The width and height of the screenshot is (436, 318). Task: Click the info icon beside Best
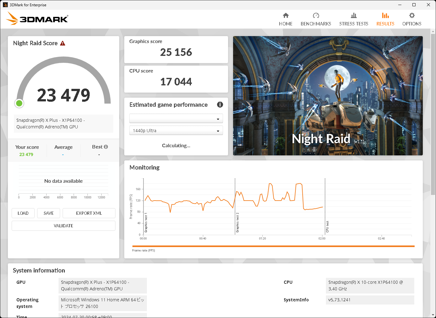106,147
